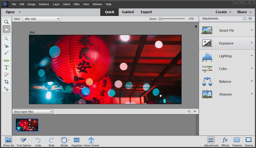Image resolution: width=256 pixels, height=148 pixels.
Task: Switch to Quick edit mode
Action: point(110,12)
